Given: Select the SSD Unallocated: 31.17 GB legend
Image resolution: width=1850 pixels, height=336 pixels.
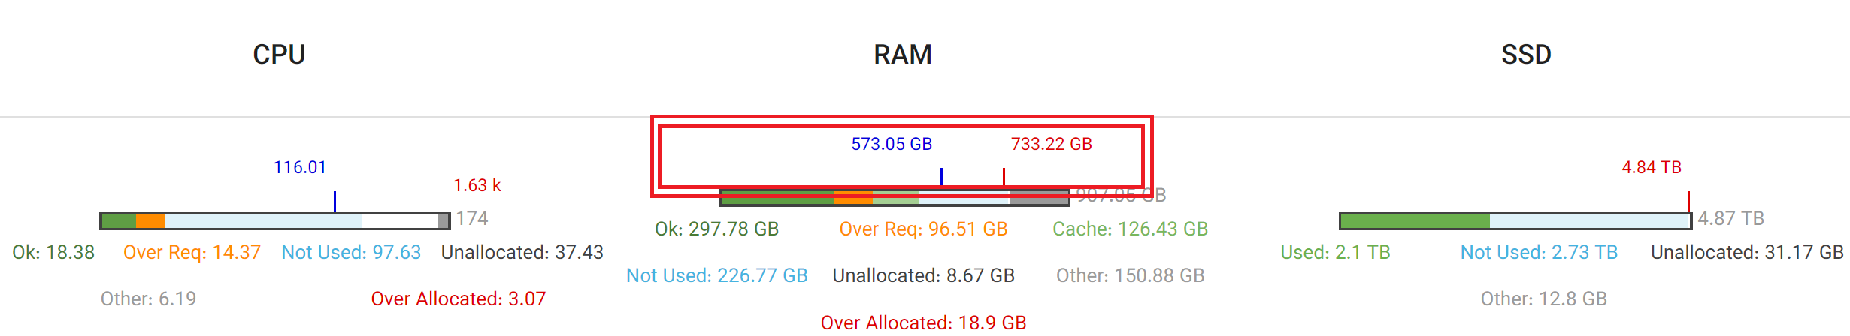Looking at the screenshot, I should click(x=1747, y=252).
